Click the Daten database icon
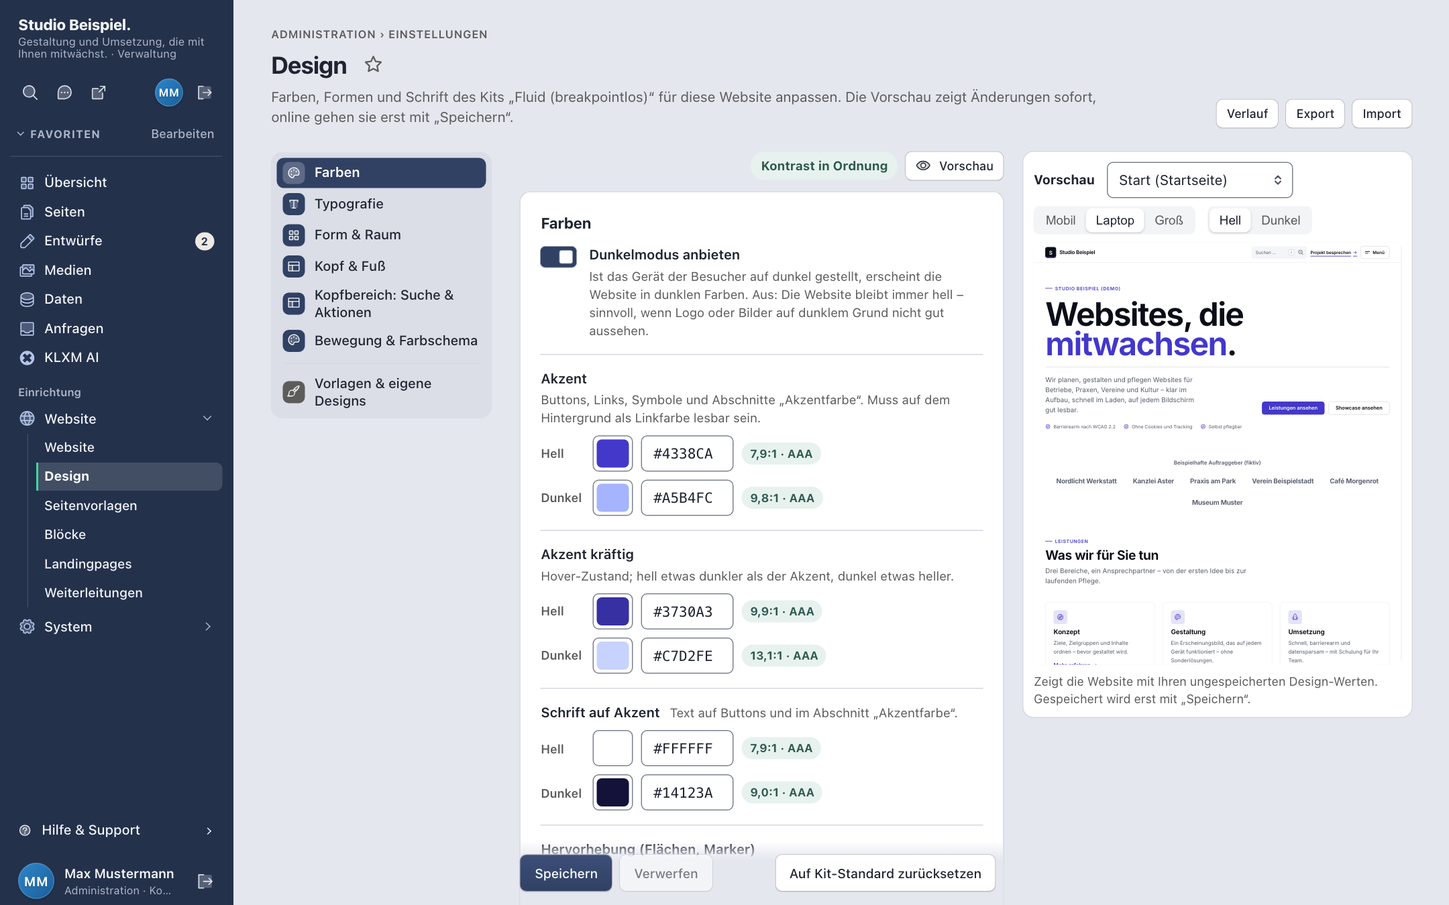The height and width of the screenshot is (905, 1449). [27, 299]
